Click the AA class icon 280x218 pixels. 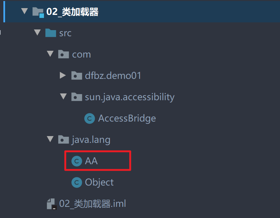click(76, 161)
